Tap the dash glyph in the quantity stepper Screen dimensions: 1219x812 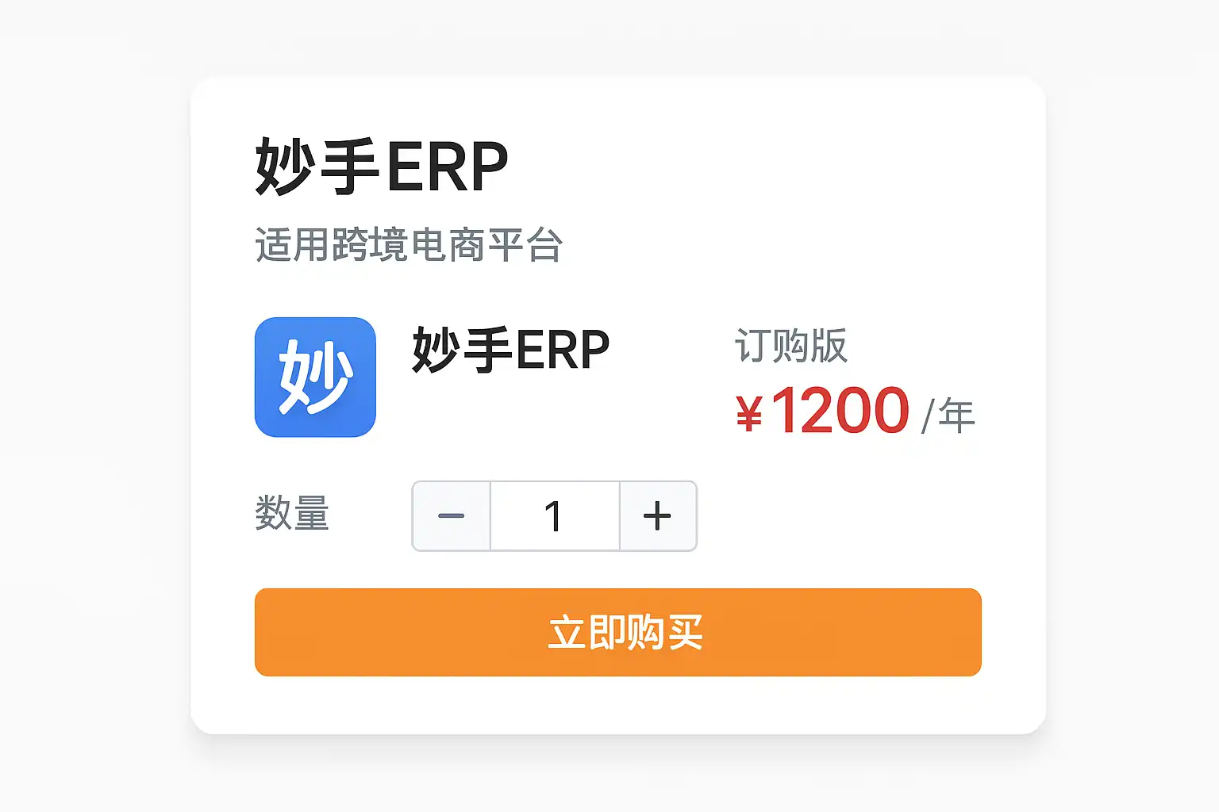[x=452, y=516]
